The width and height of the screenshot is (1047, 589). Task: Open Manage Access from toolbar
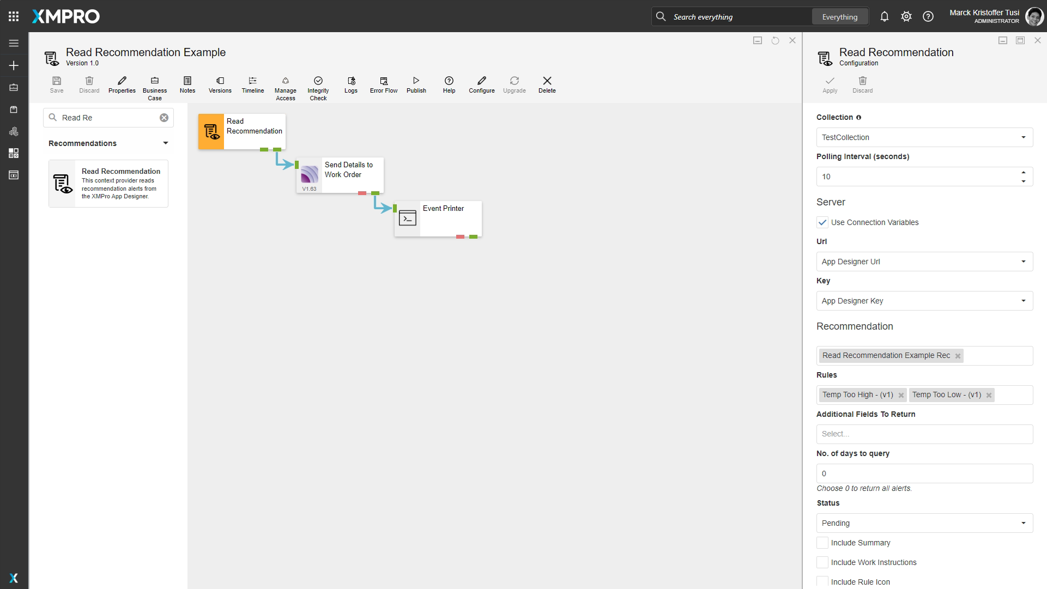pyautogui.click(x=286, y=81)
